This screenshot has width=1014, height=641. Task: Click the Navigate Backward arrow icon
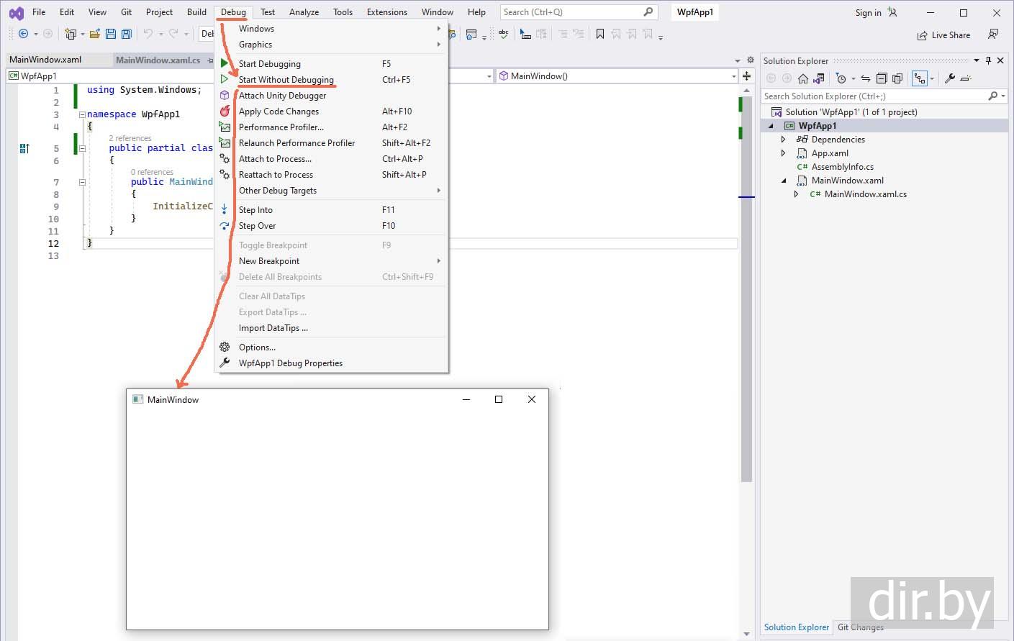click(23, 34)
